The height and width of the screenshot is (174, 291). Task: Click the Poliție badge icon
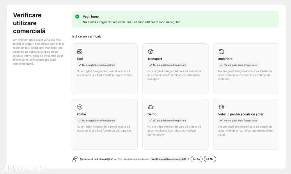tap(80, 107)
